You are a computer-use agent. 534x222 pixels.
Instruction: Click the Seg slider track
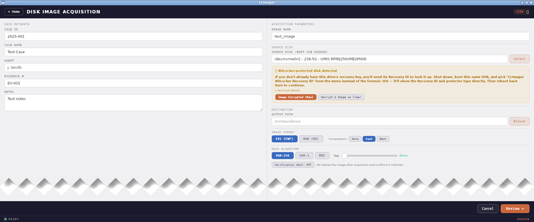point(370,156)
